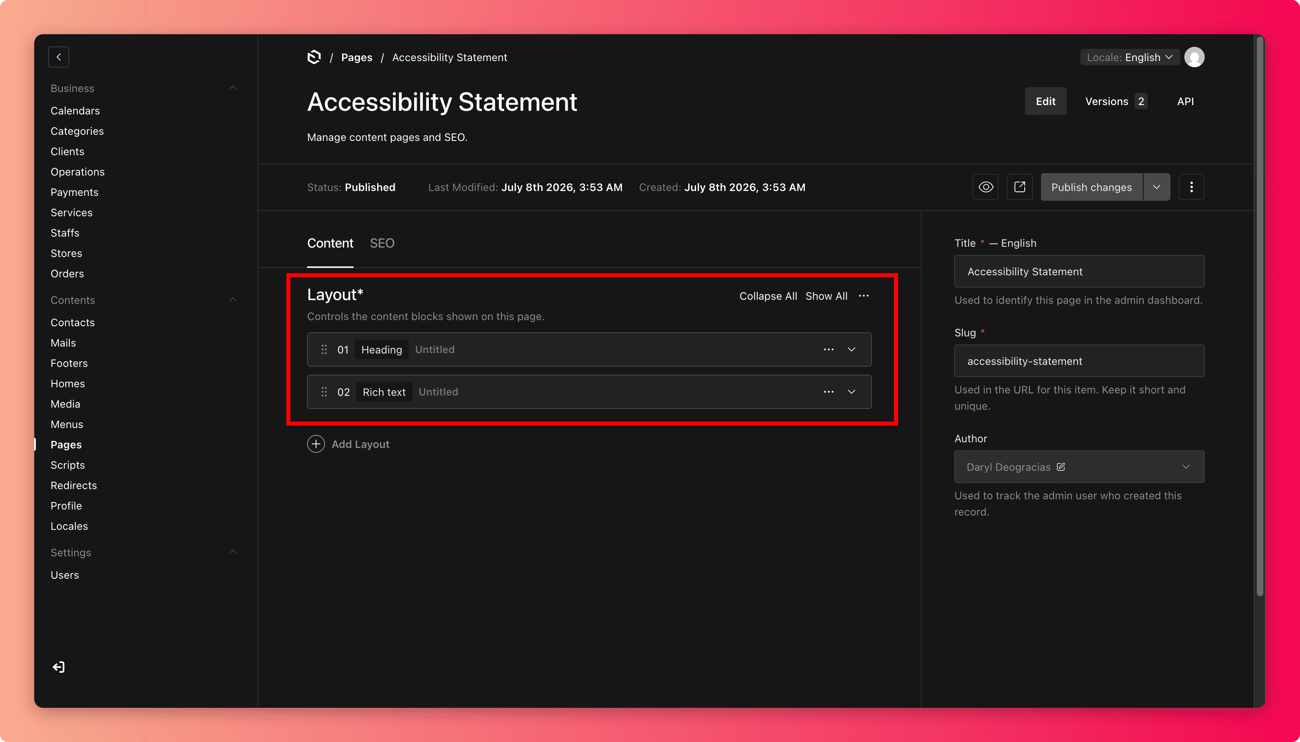
Task: Open Operations in the sidebar
Action: pos(77,172)
